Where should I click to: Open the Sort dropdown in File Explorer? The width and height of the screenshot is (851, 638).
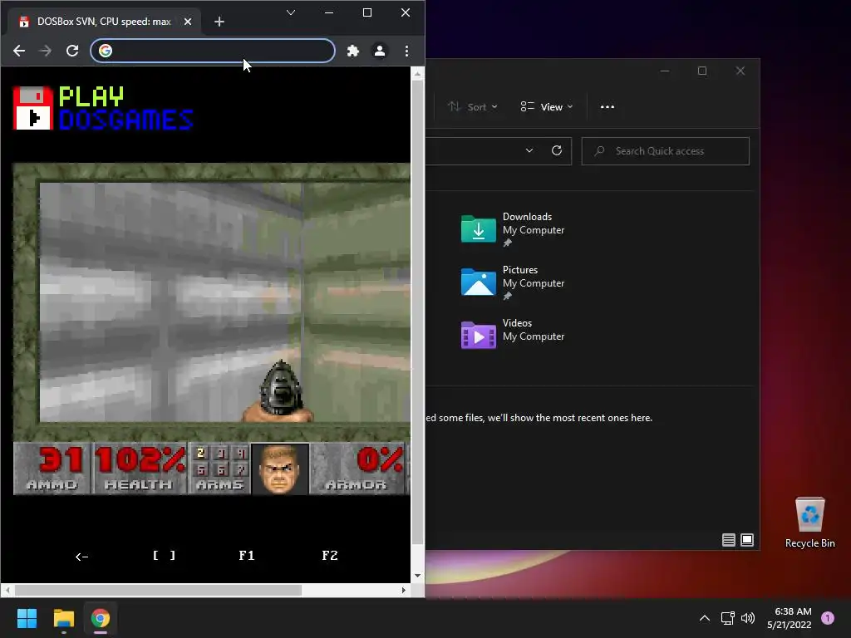473,107
